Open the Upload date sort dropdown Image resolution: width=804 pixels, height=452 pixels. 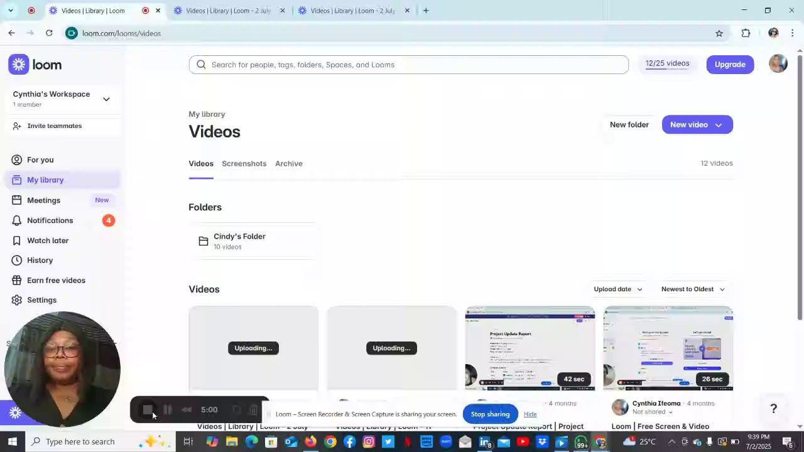click(x=618, y=289)
